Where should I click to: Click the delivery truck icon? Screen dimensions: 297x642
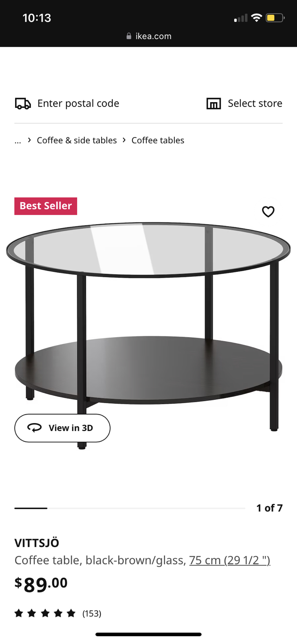pyautogui.click(x=23, y=103)
